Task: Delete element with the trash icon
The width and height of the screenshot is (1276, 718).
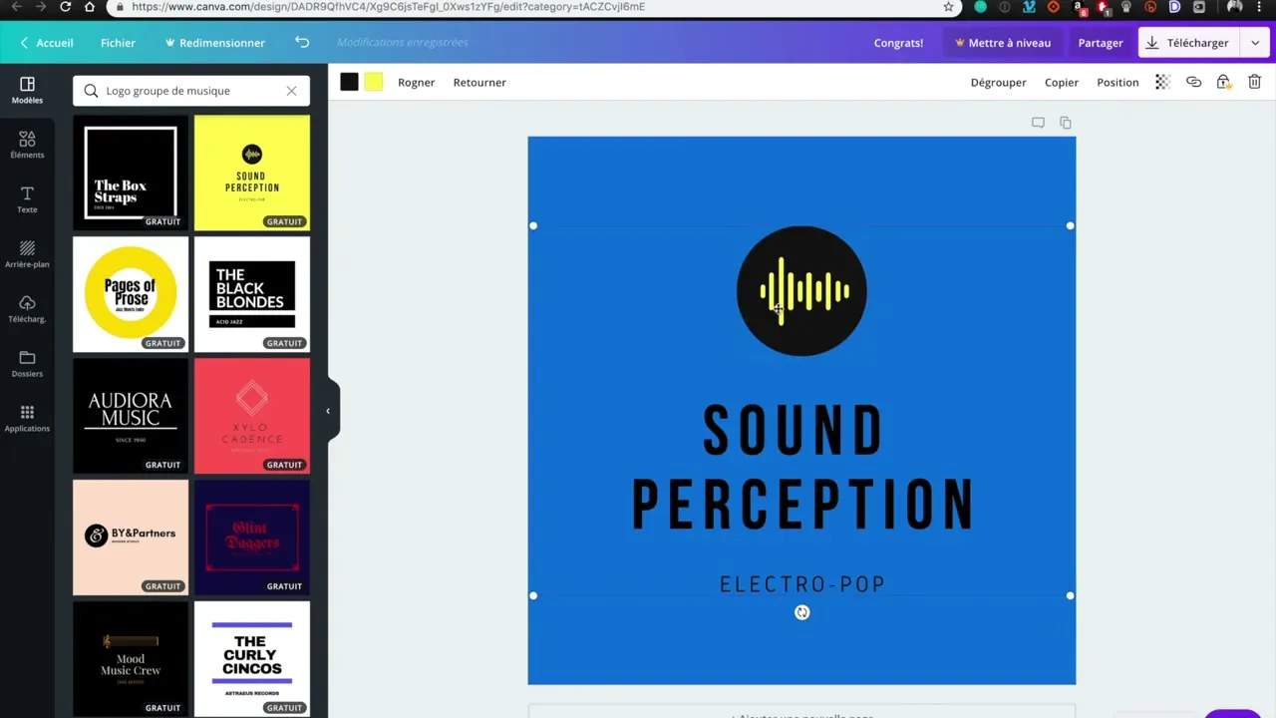Action: [x=1254, y=83]
